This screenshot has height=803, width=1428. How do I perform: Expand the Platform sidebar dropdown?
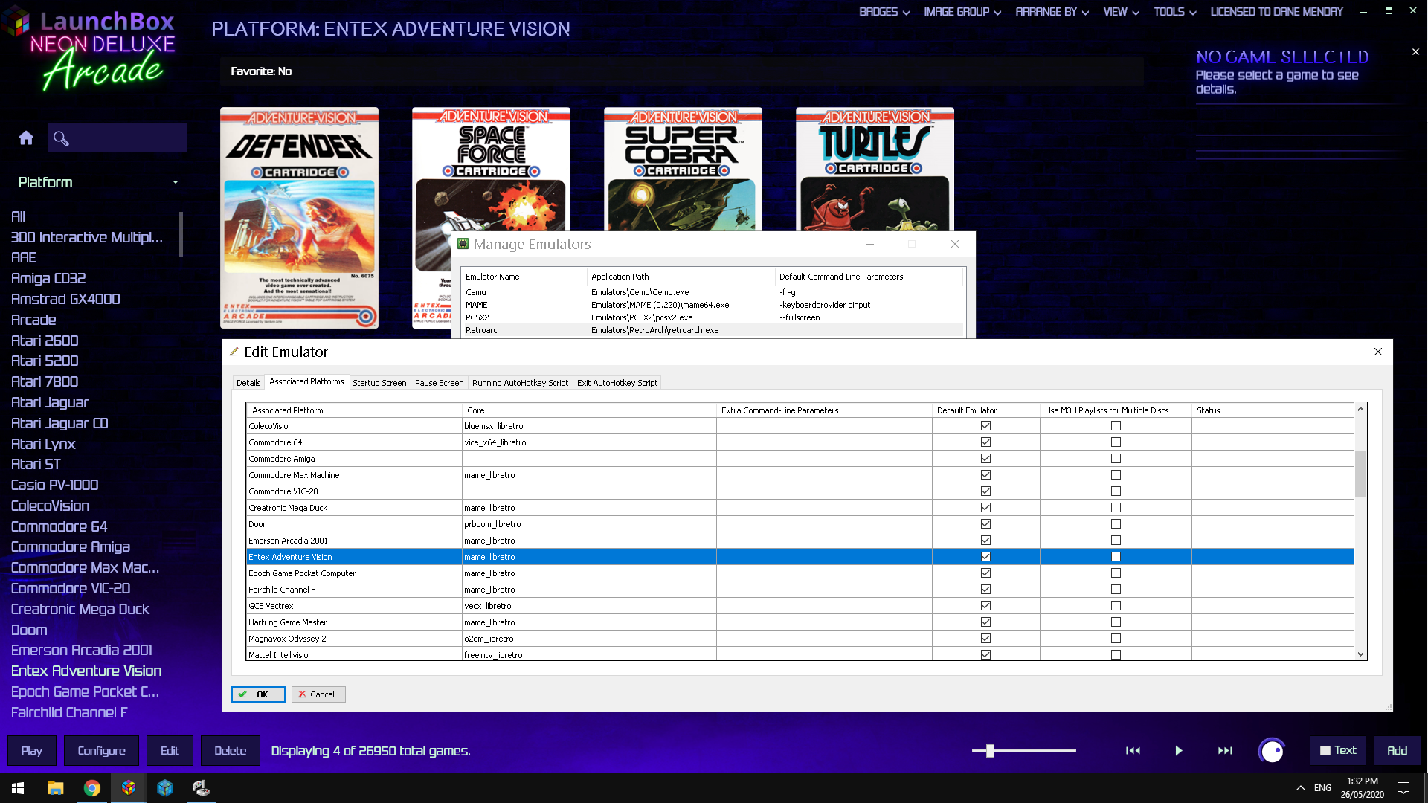[98, 182]
